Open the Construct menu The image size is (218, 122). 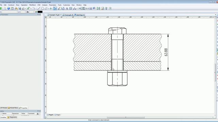11,5
